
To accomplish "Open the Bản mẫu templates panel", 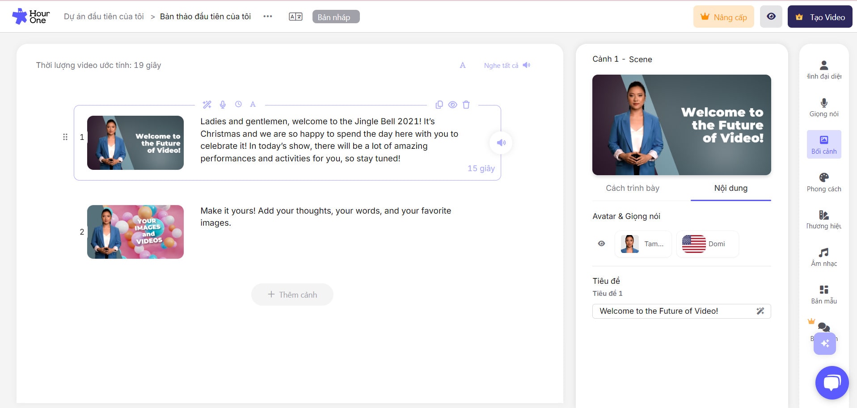I will point(824,294).
